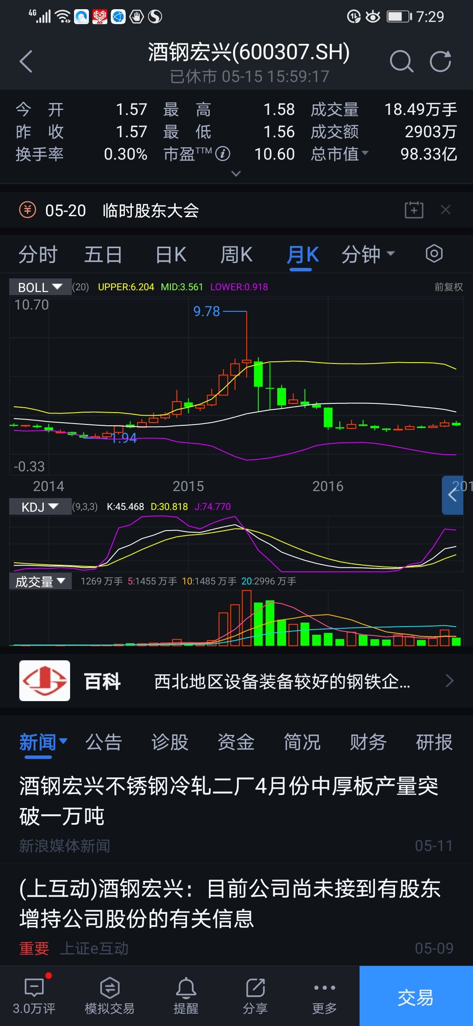Open the stock search magnifier
This screenshot has width=473, height=1026.
[x=401, y=61]
